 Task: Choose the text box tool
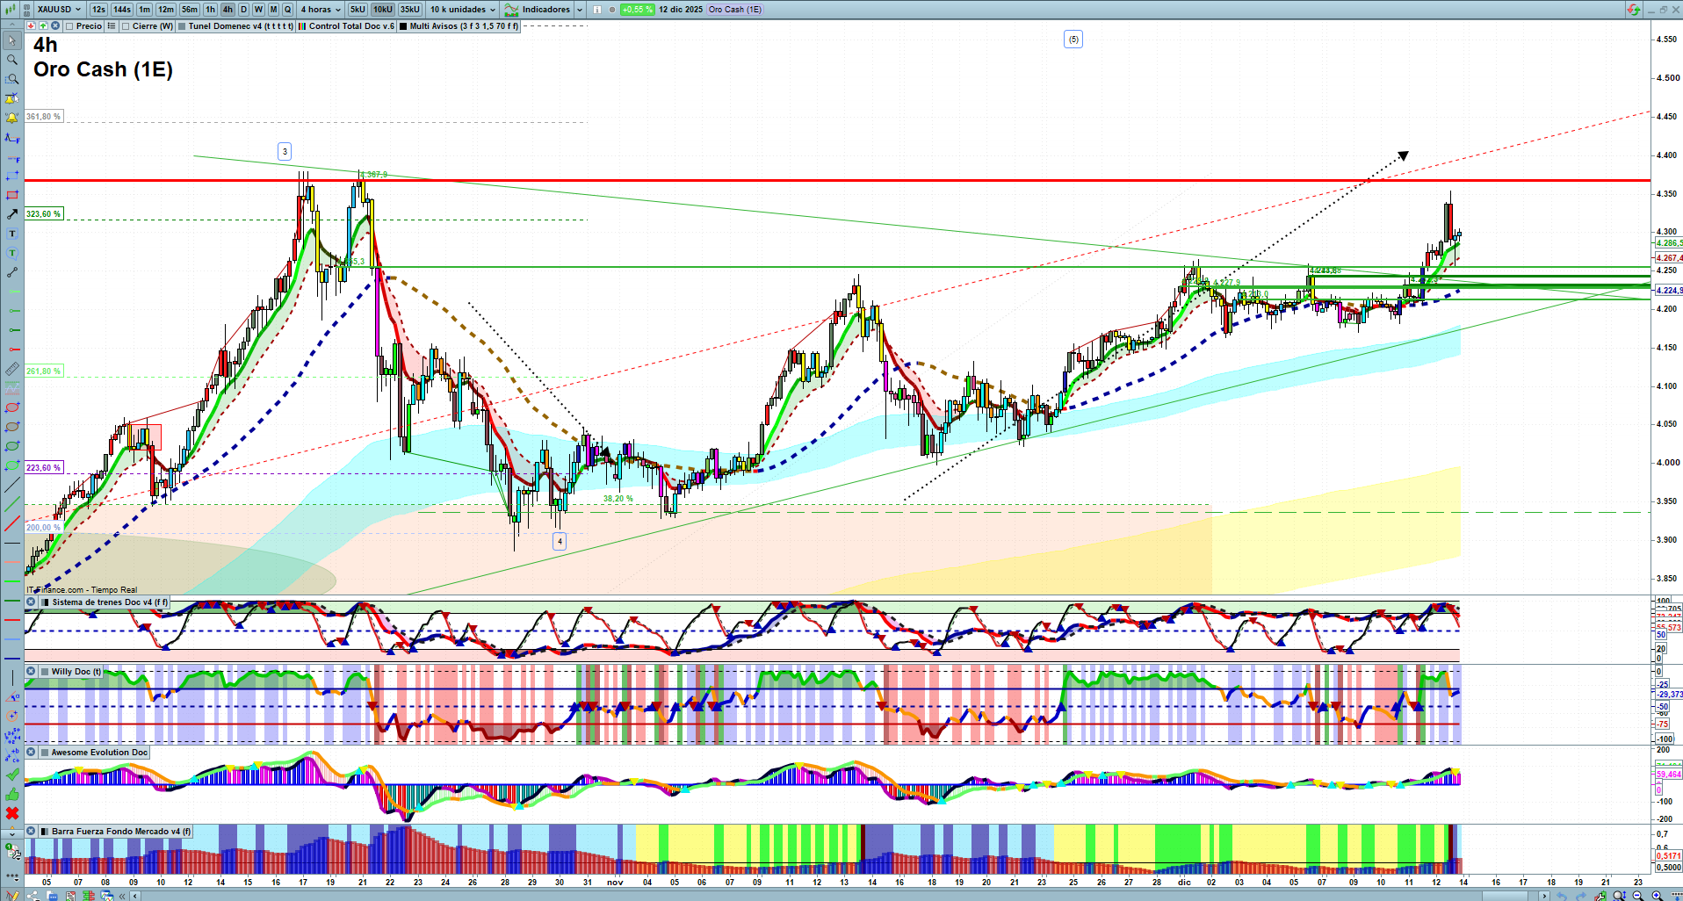12,234
